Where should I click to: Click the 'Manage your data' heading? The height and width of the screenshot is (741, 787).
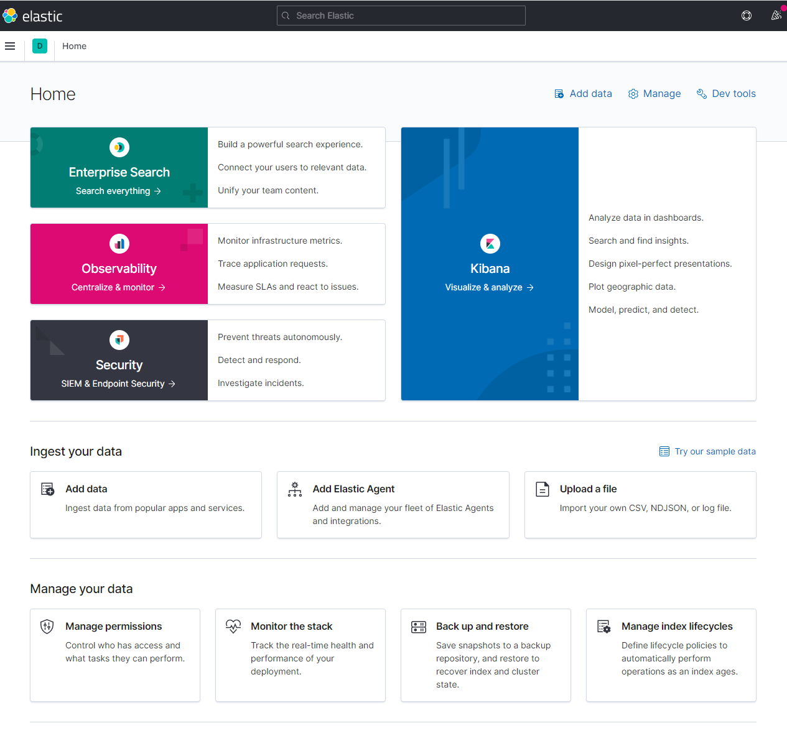coord(81,589)
